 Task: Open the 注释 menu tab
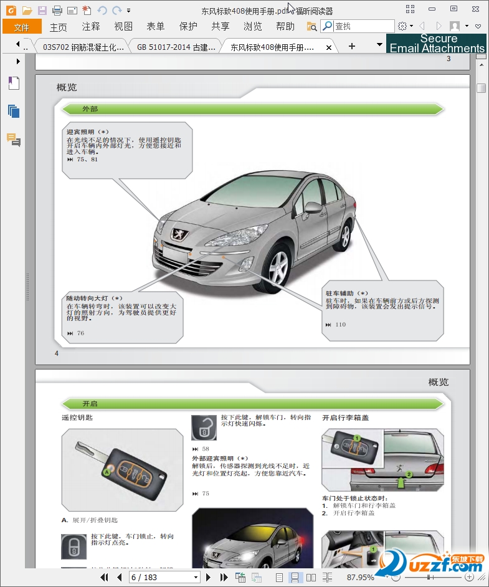[x=91, y=26]
